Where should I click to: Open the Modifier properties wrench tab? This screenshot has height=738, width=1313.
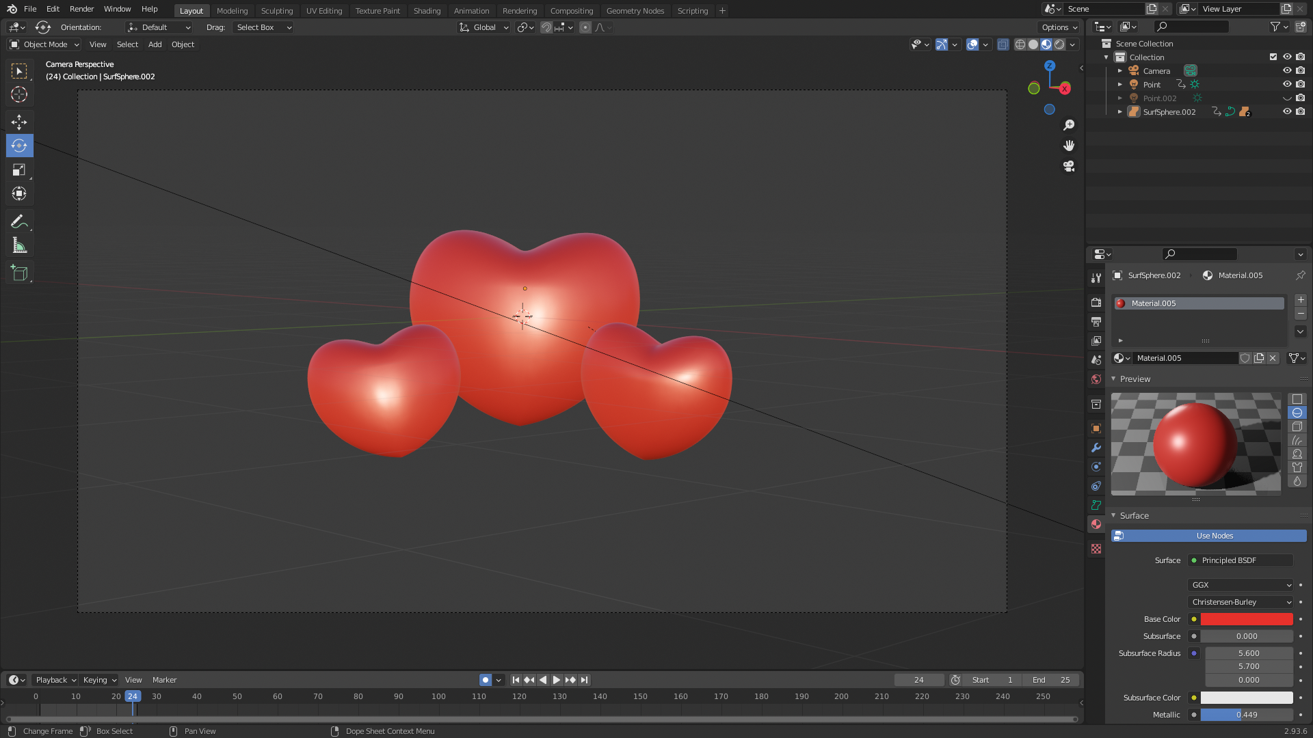pos(1096,448)
